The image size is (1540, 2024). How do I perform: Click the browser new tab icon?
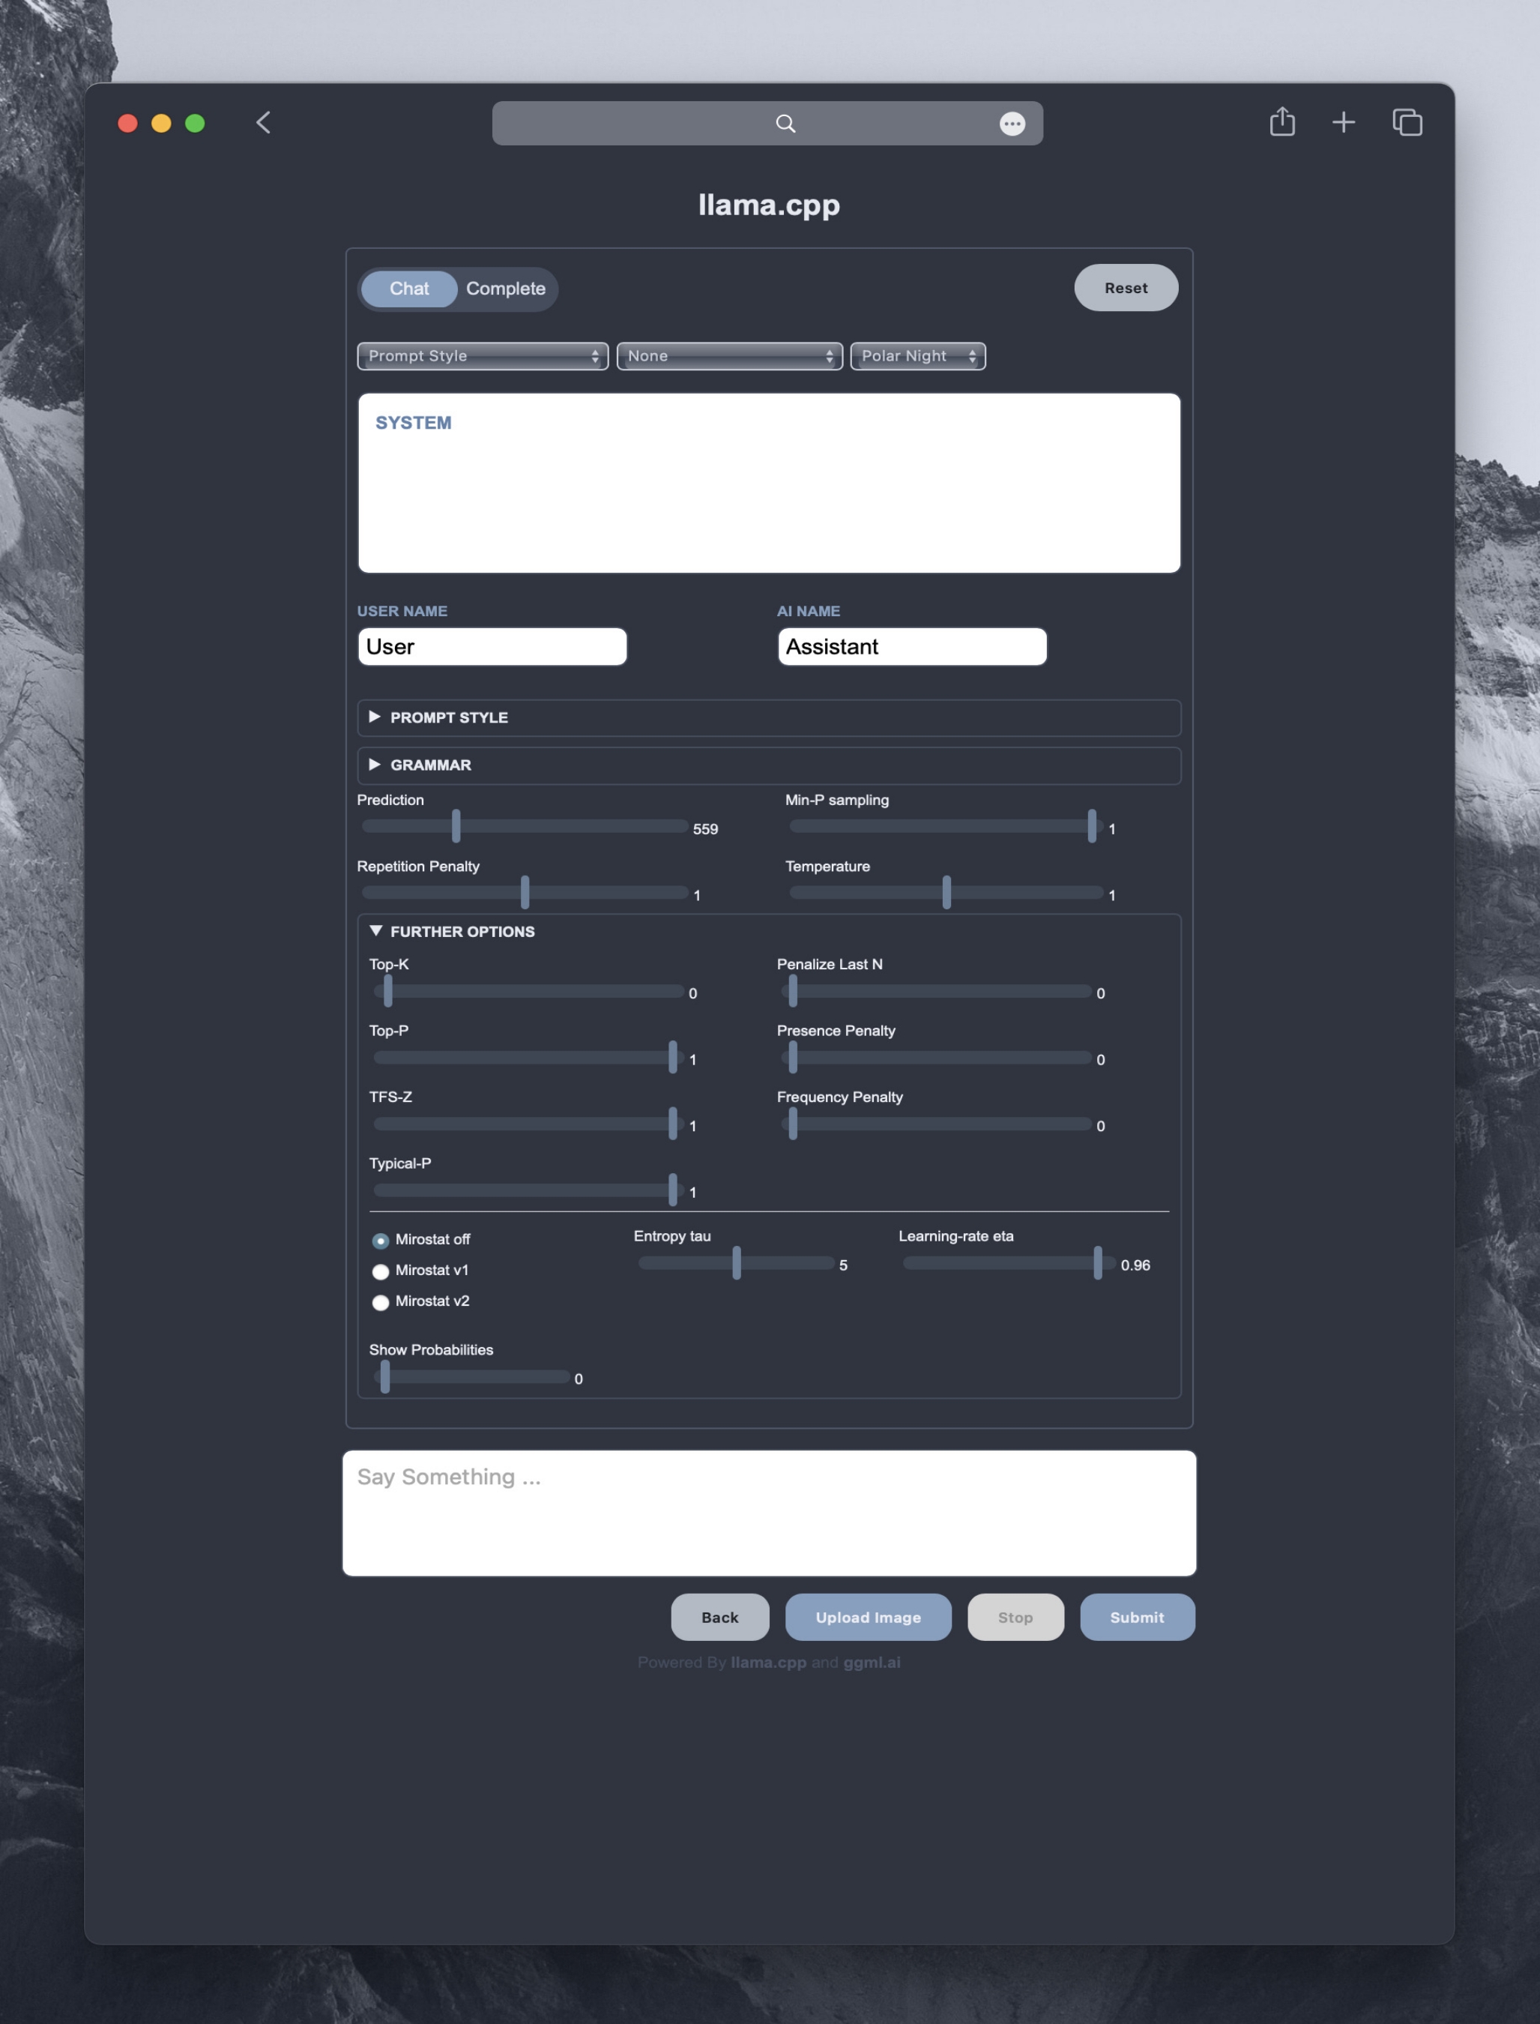[x=1343, y=121]
